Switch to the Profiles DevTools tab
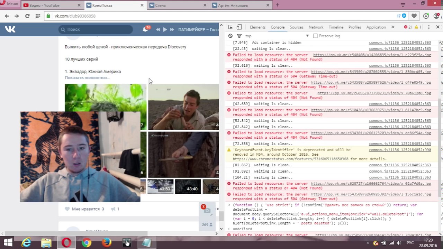Viewport: 443px width, 249px height. 355,27
